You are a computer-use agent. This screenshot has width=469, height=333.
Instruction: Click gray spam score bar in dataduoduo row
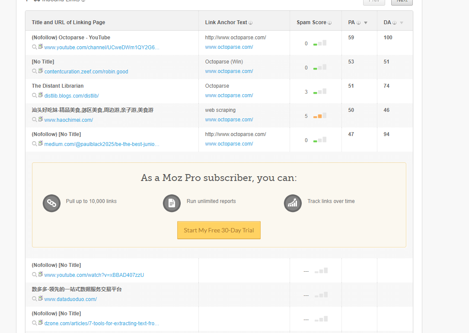tap(321, 295)
